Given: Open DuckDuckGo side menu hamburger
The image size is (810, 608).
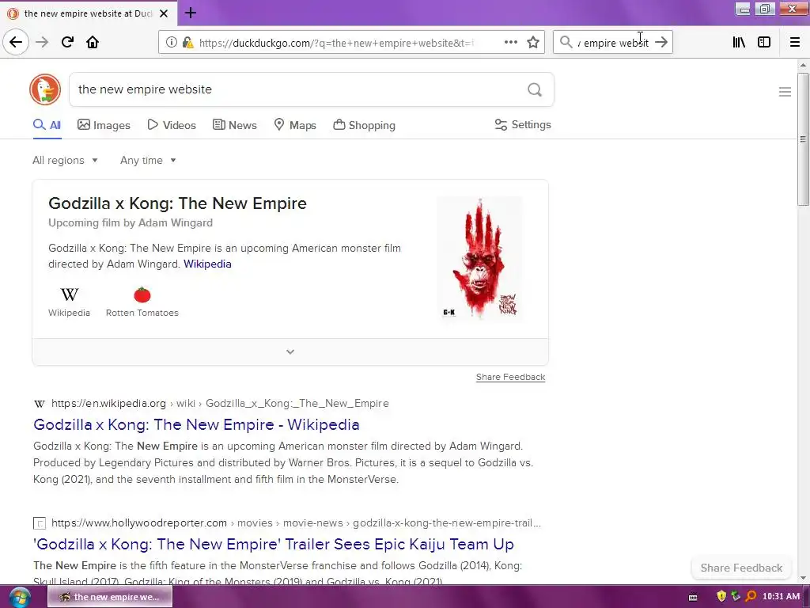Looking at the screenshot, I should click(x=785, y=92).
